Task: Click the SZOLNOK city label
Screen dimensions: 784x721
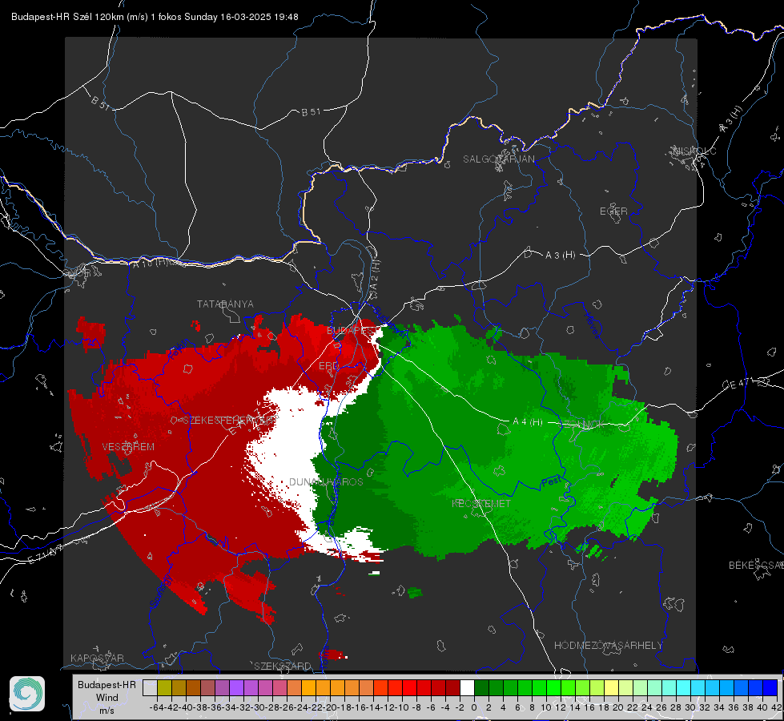Action: click(x=582, y=425)
